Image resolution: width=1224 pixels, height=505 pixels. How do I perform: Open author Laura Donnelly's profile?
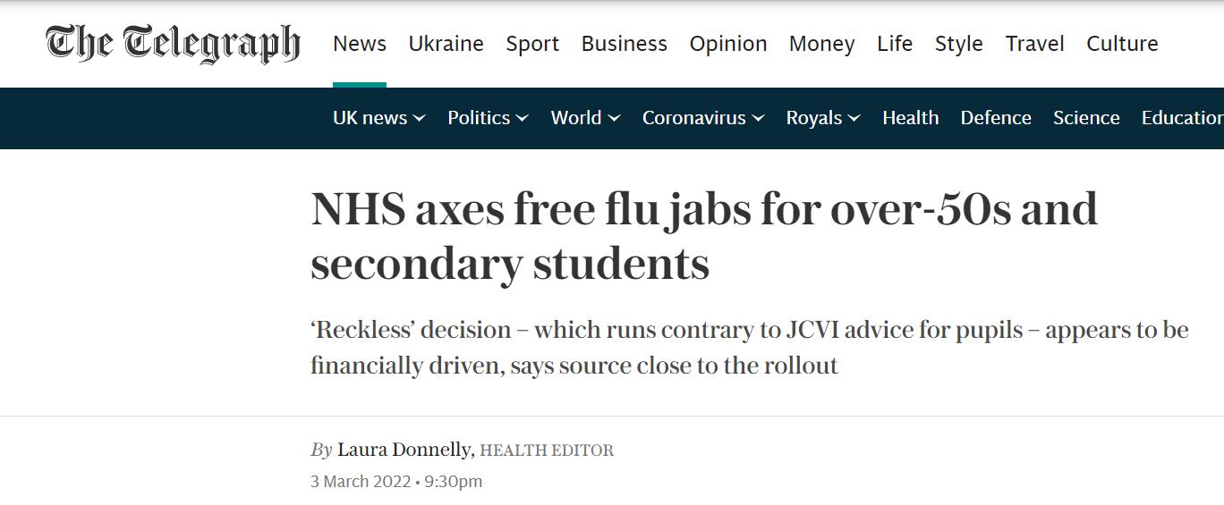pos(404,450)
